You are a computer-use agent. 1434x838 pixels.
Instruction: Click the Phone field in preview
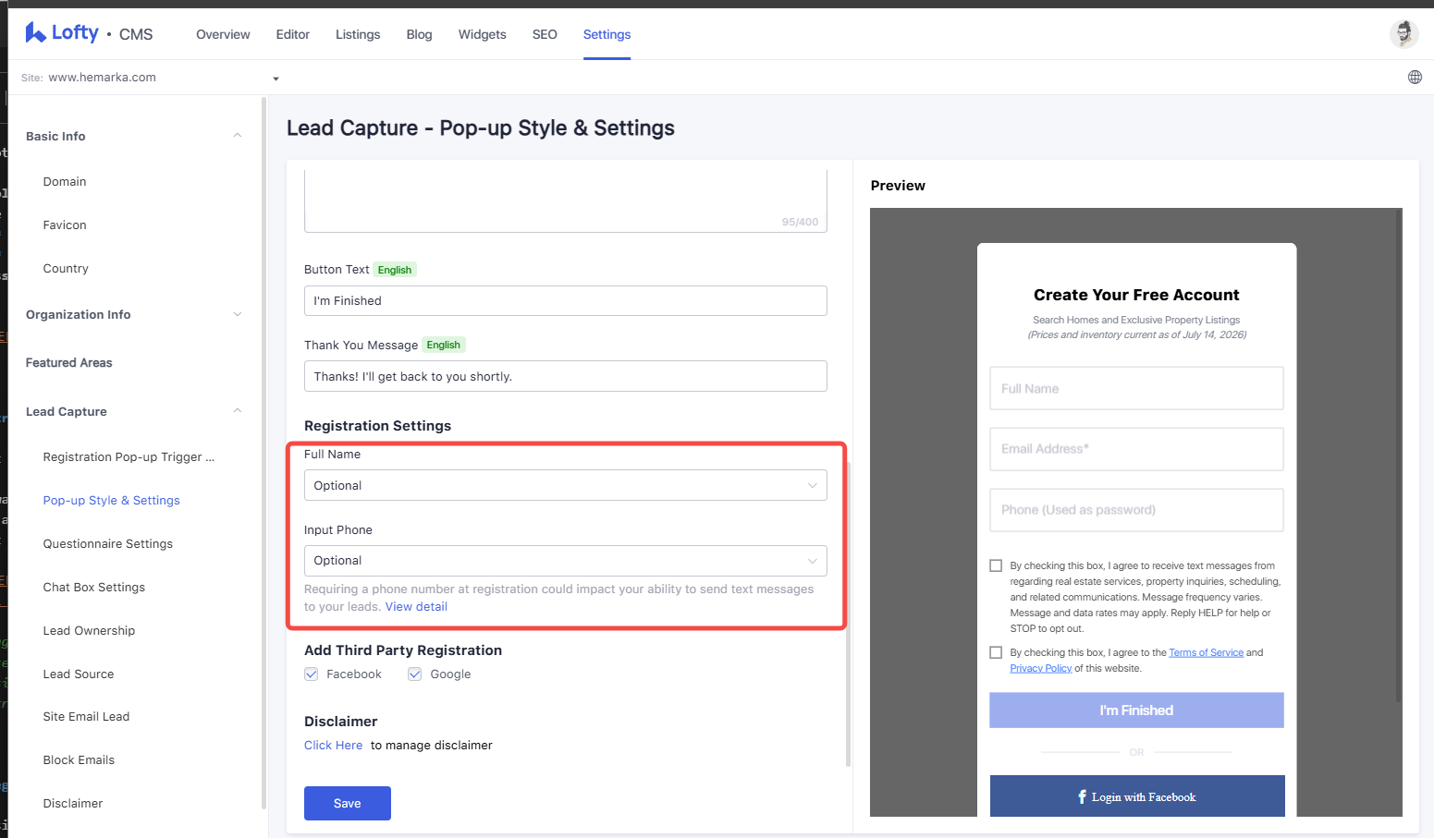[1136, 510]
